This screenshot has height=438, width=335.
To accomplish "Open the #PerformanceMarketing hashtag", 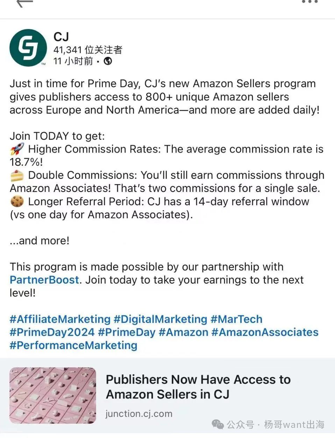I will (x=73, y=345).
